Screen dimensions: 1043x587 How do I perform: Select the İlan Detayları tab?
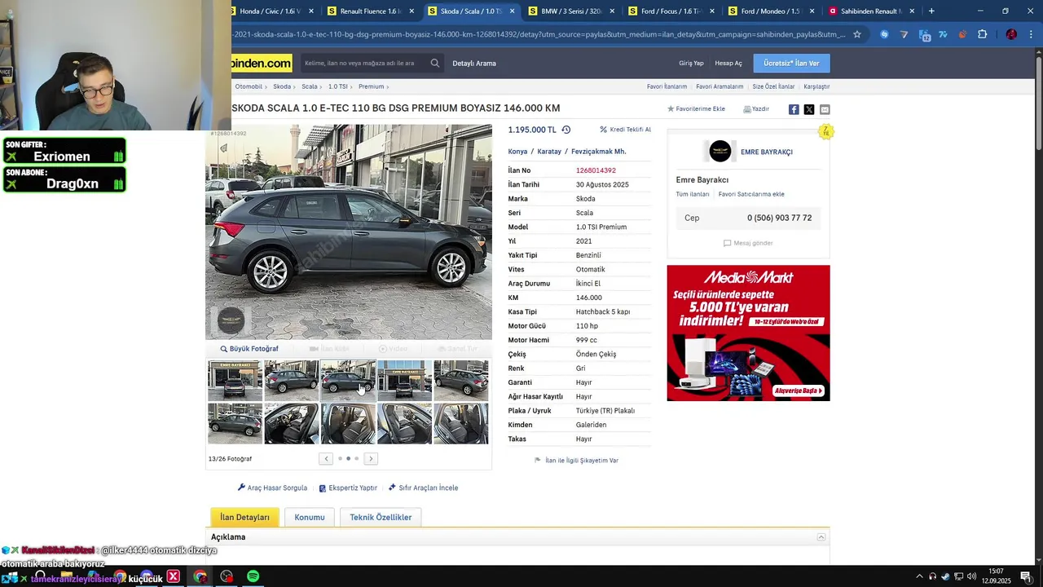[244, 517]
